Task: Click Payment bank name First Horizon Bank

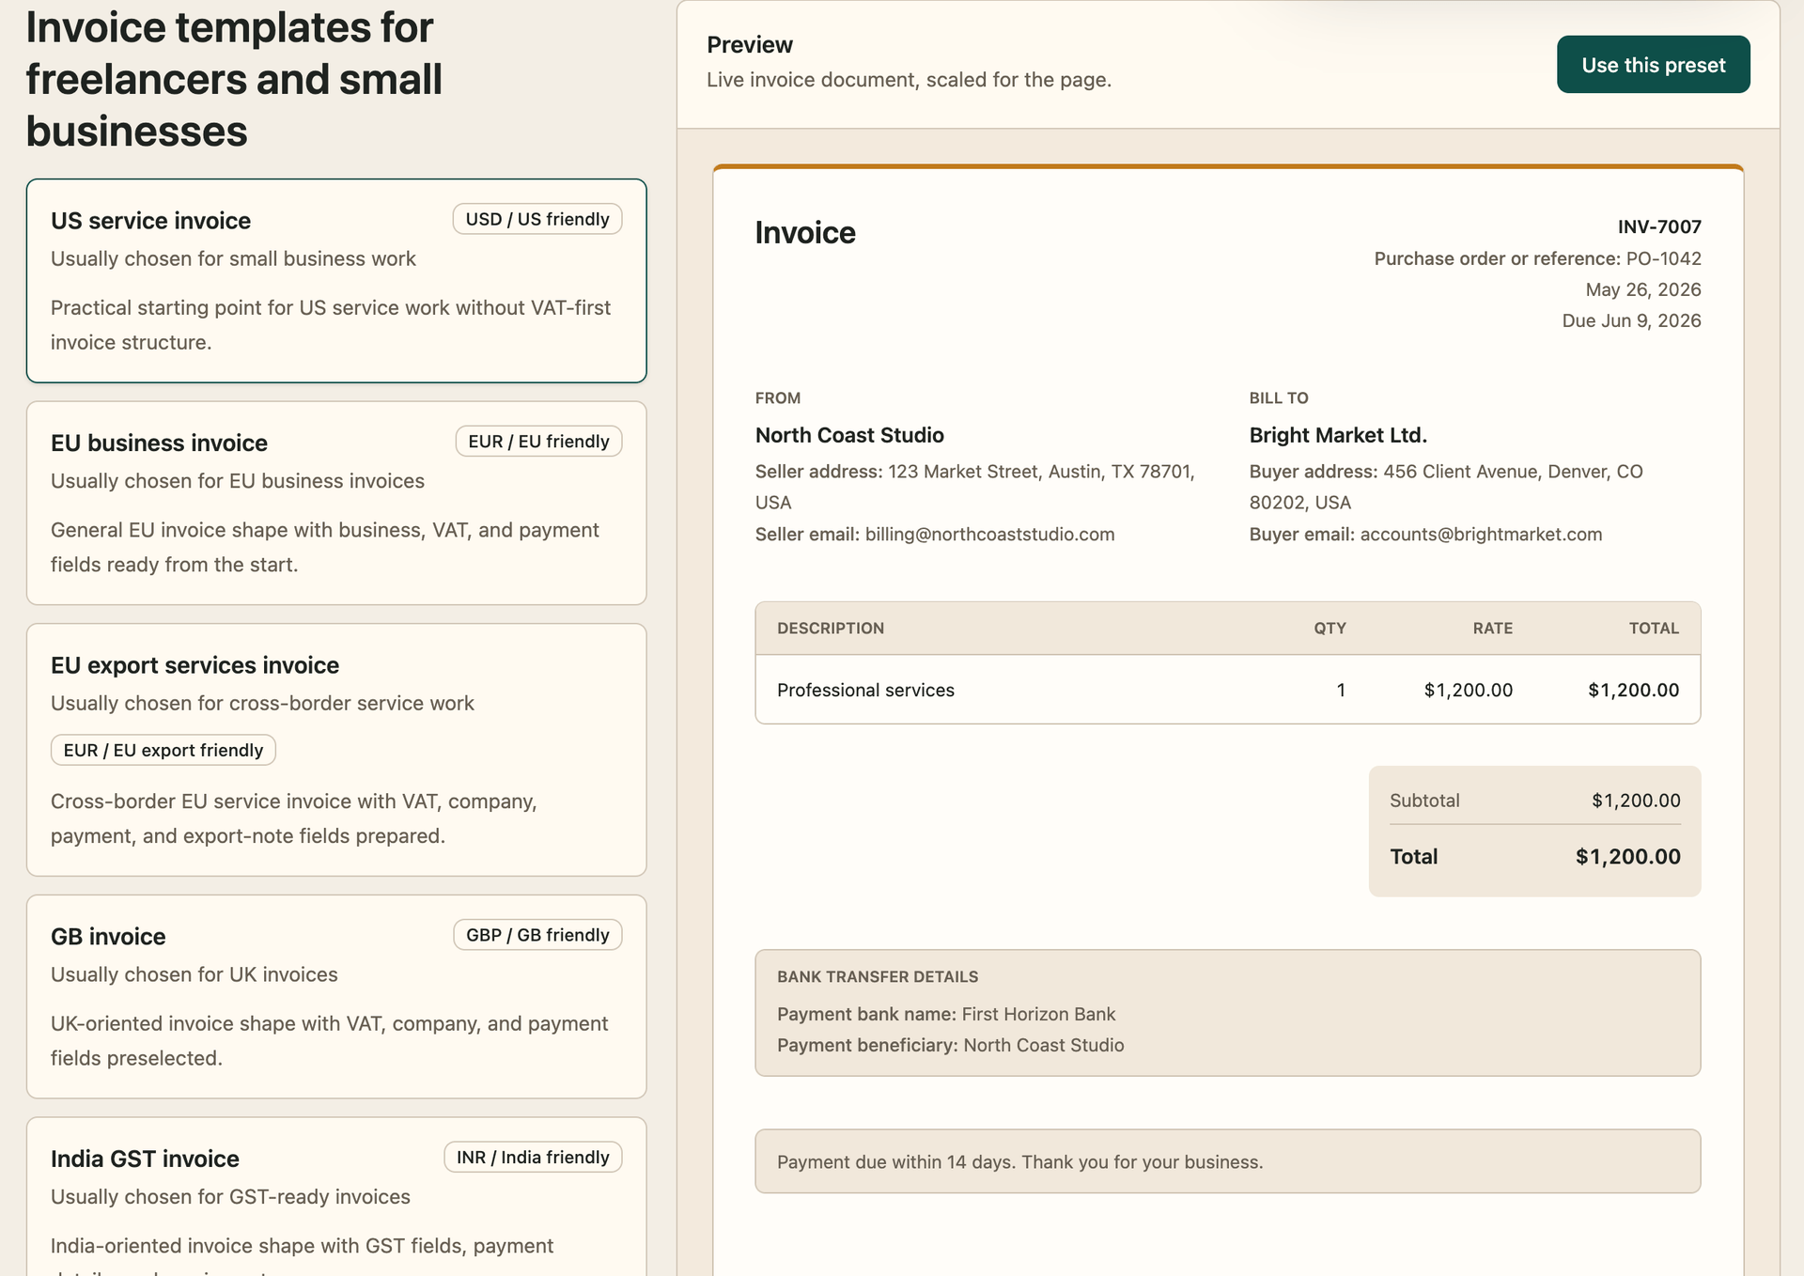Action: (x=946, y=1015)
